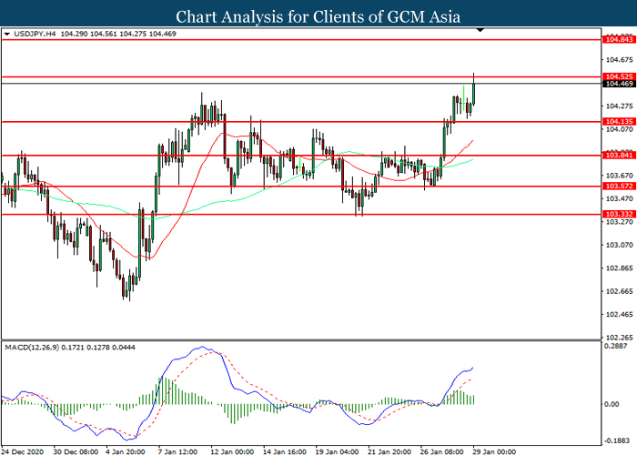Click the USDJPY,H4 symbol title text
The height and width of the screenshot is (455, 637).
pyautogui.click(x=36, y=35)
